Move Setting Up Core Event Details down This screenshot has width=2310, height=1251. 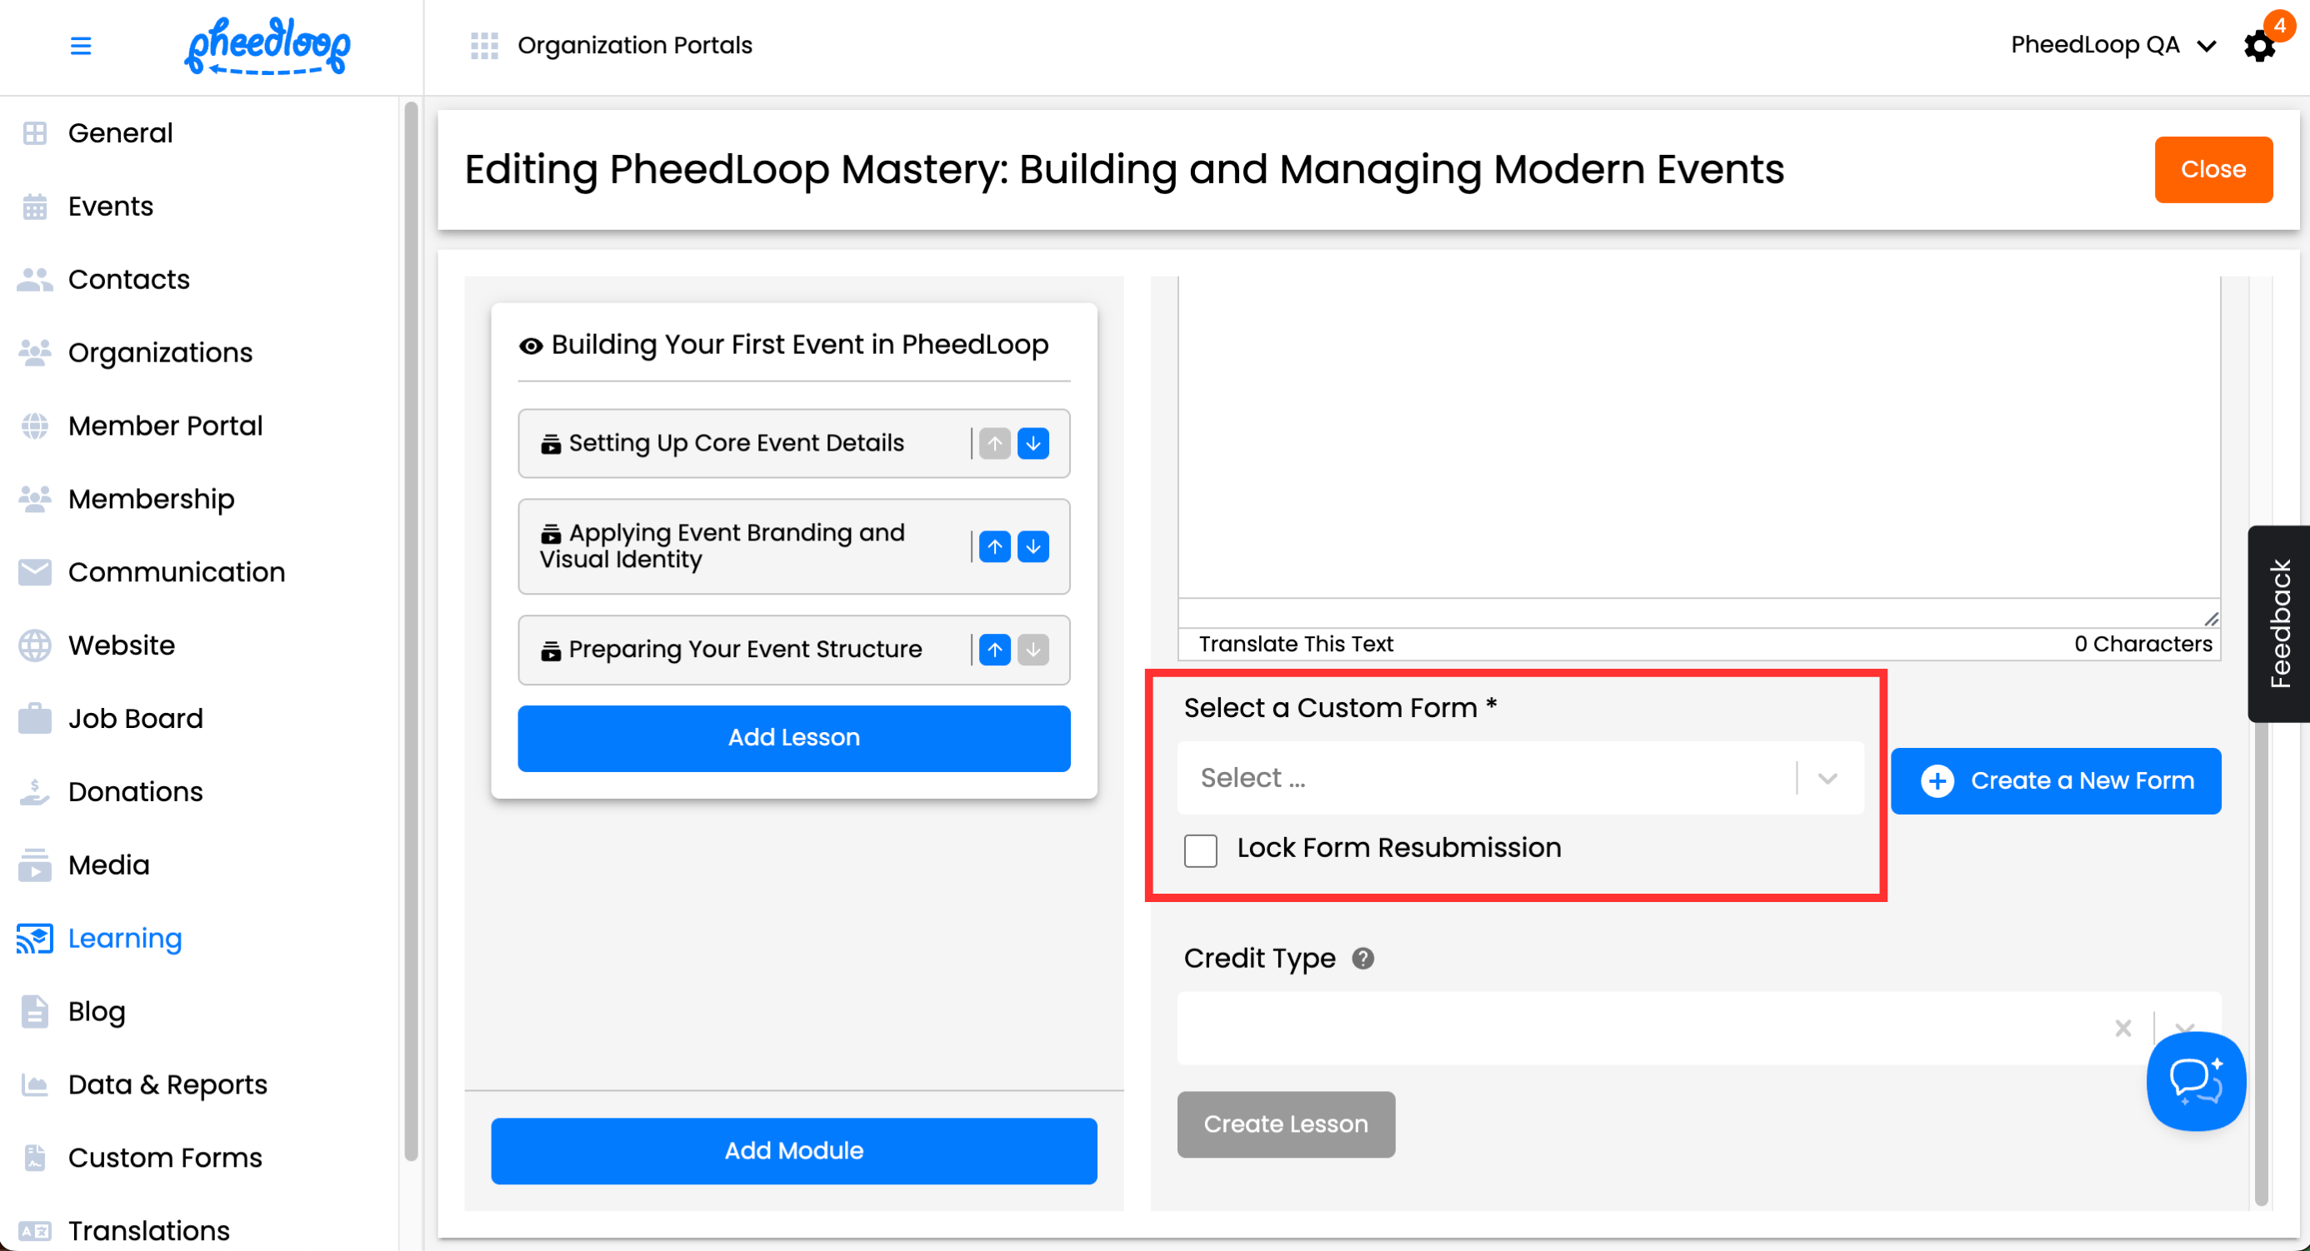(1033, 444)
